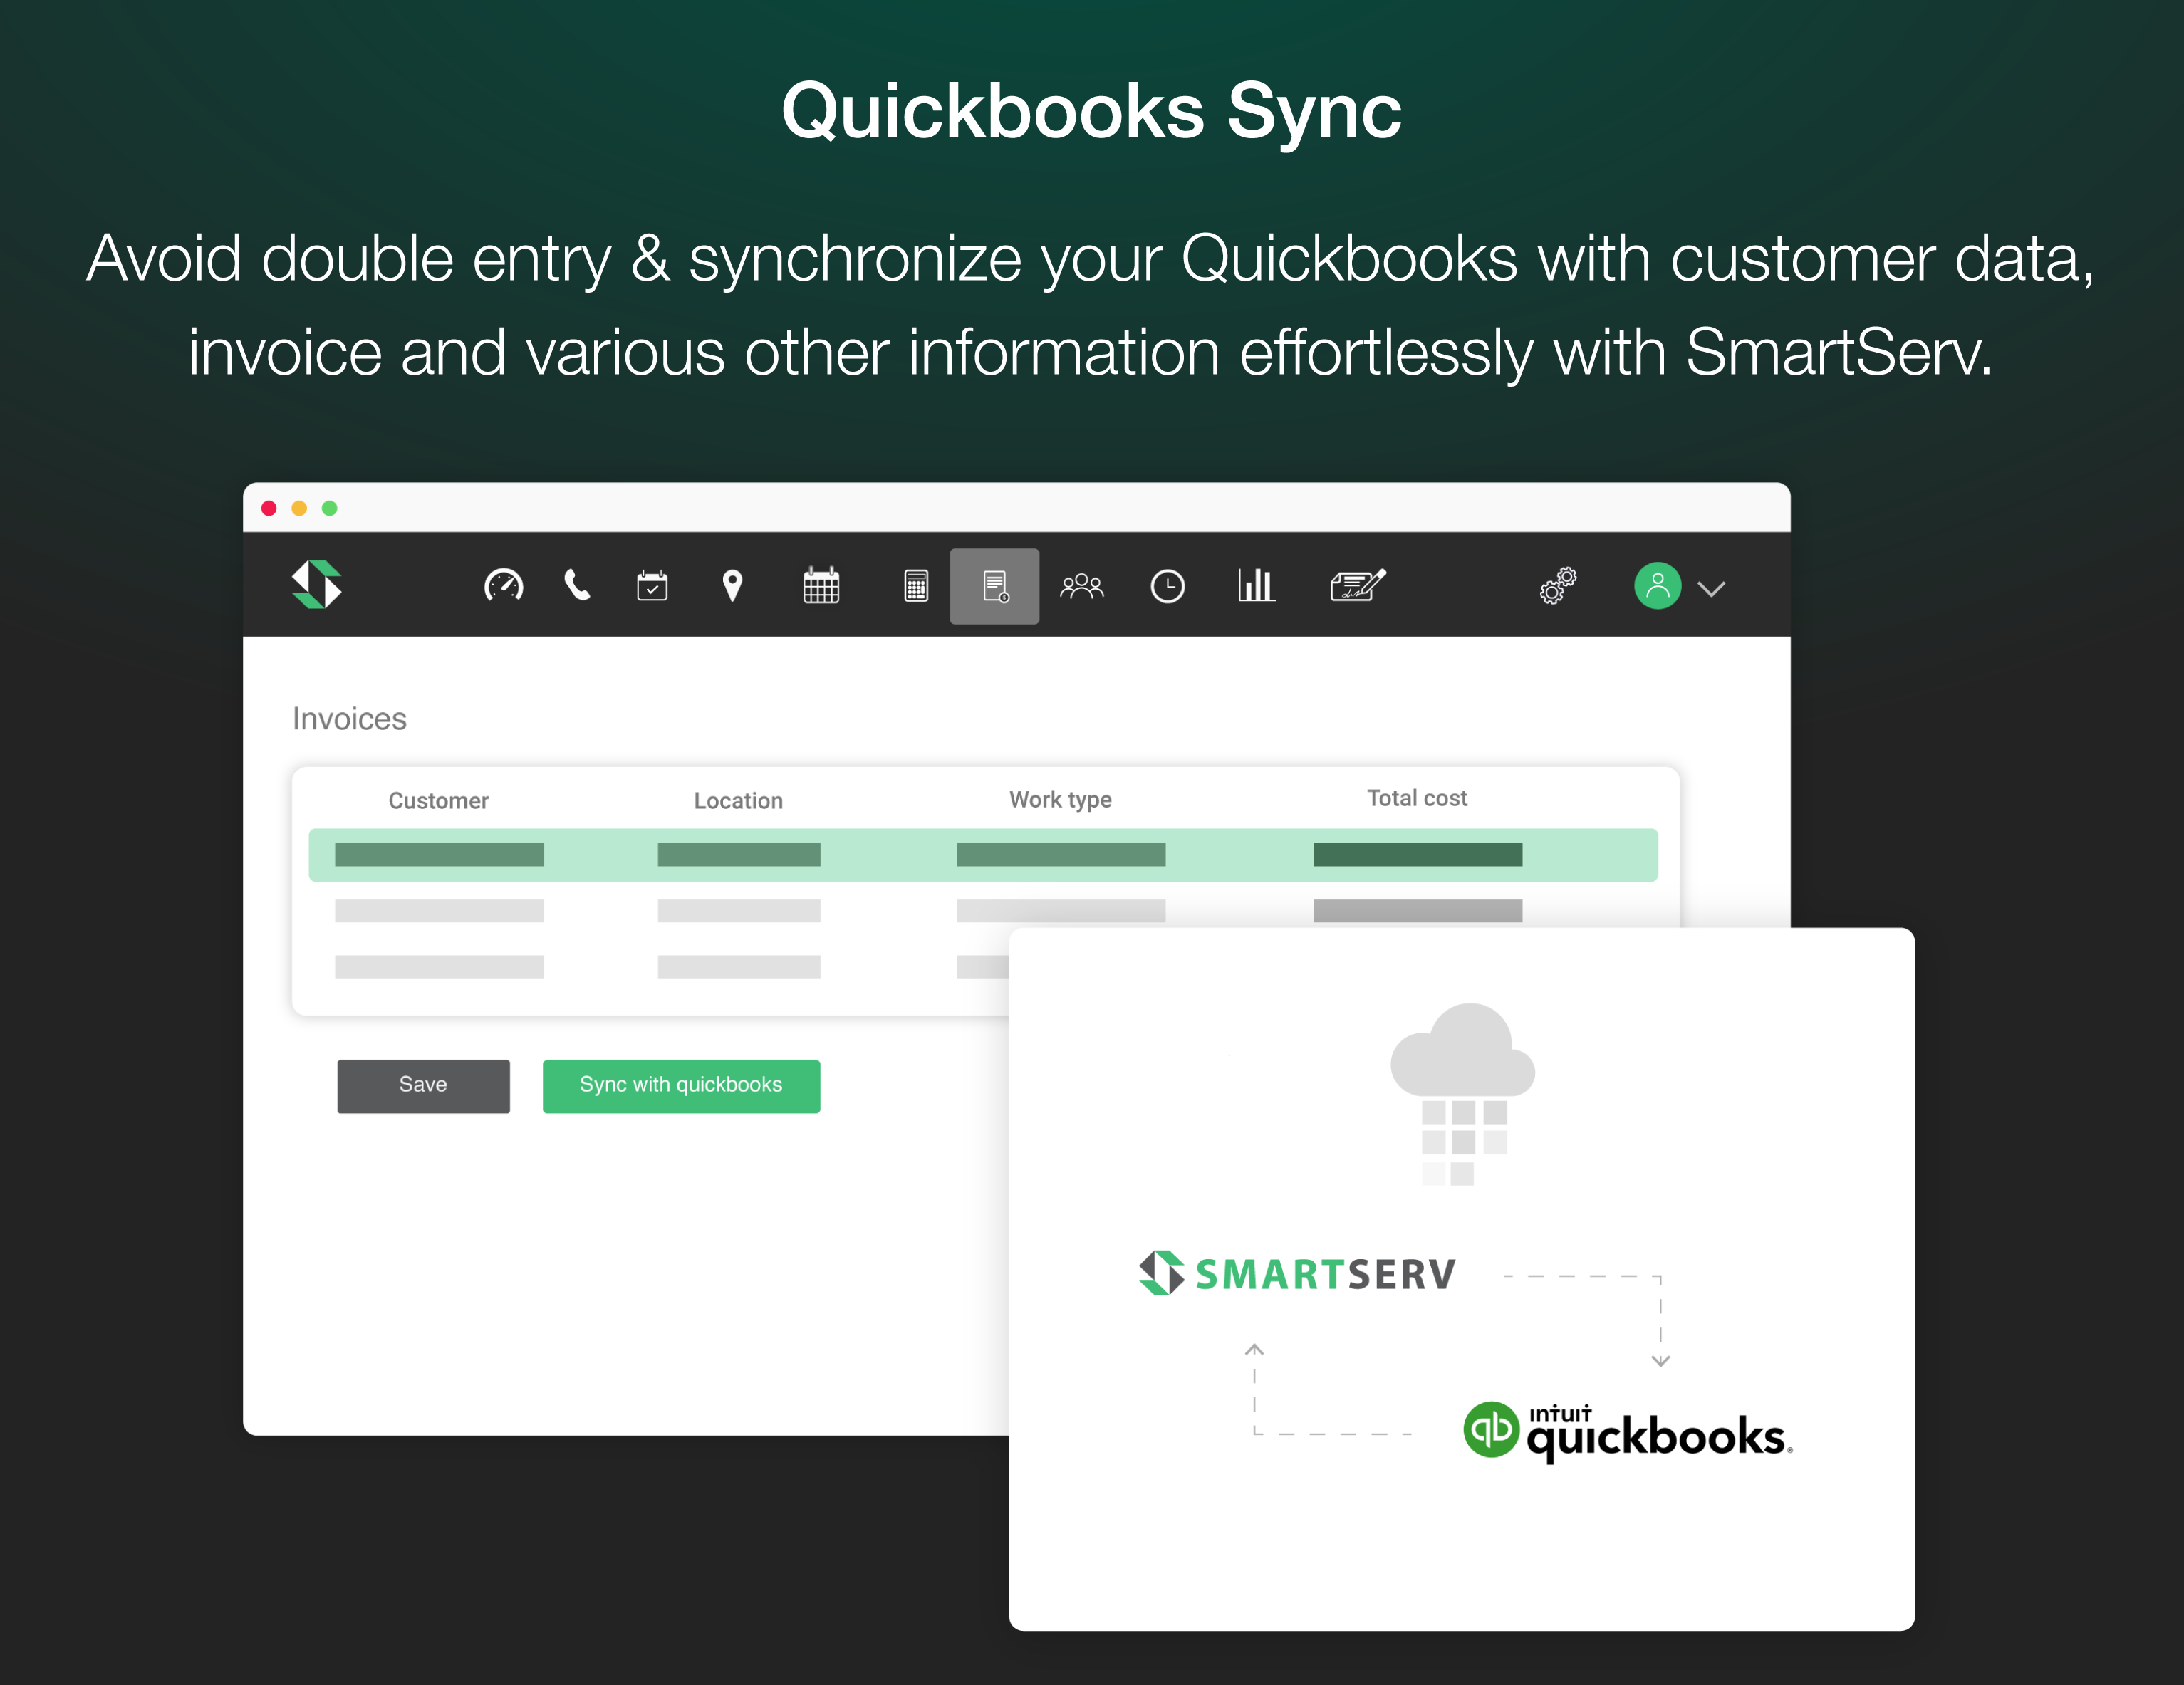Click the SmartServ logo in navigation bar
2184x1685 pixels.
[x=317, y=584]
